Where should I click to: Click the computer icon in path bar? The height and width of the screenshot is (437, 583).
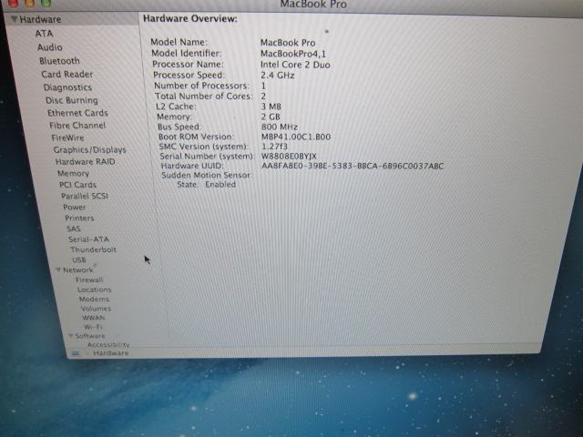[x=76, y=353]
